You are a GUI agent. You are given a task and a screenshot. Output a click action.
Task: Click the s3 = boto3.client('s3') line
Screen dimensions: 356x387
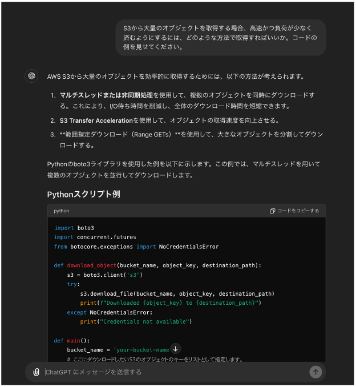point(104,275)
